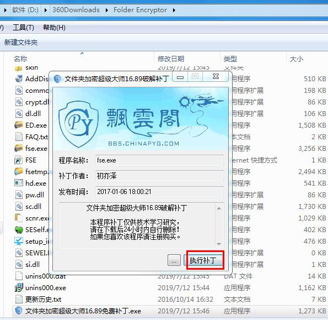The height and width of the screenshot is (320, 328).
Task: Click the browse '...' button in patch dialog
Action: (x=174, y=260)
